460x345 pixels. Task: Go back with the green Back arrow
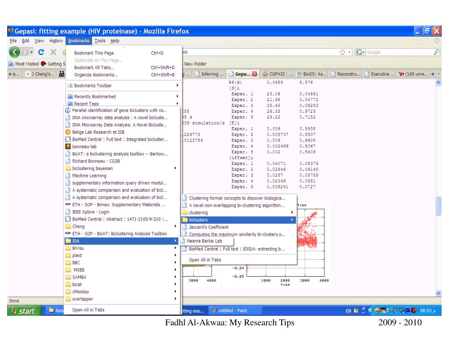click(x=14, y=52)
